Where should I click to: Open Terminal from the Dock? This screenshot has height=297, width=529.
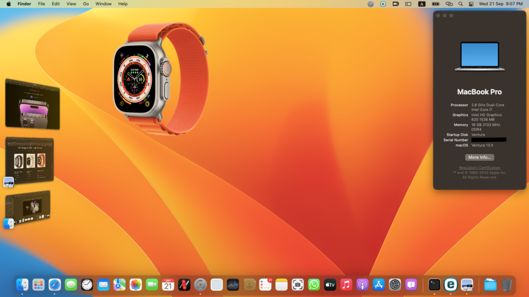point(434,284)
